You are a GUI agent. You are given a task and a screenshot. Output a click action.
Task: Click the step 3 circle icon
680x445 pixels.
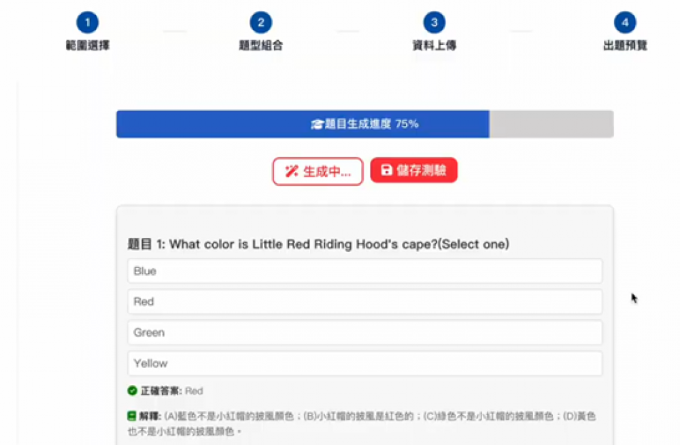coord(434,23)
